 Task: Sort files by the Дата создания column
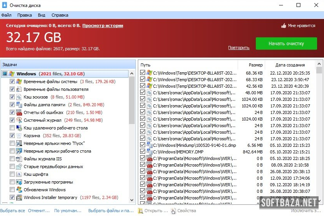(290, 65)
